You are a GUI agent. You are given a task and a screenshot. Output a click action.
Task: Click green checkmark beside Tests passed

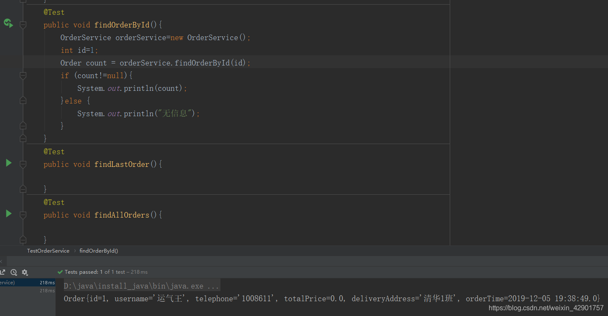[60, 272]
